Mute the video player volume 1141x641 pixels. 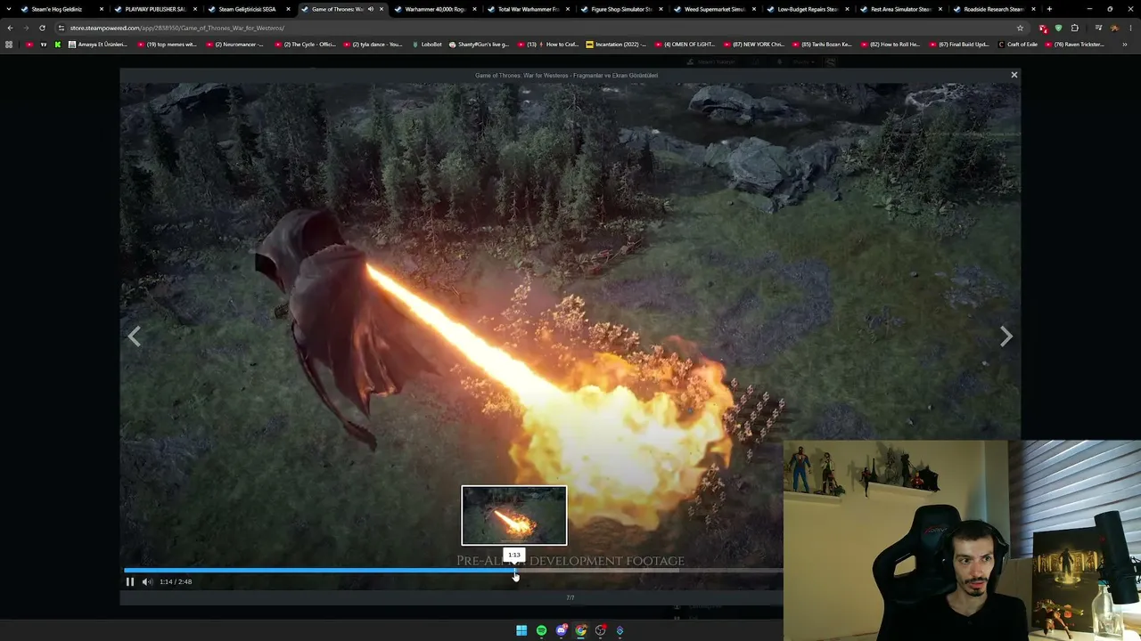147,582
